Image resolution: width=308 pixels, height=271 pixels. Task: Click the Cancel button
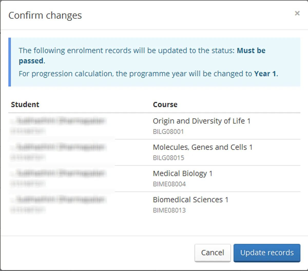(x=213, y=253)
